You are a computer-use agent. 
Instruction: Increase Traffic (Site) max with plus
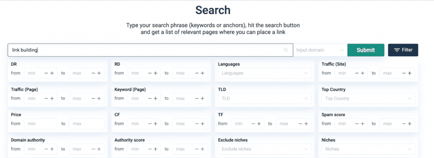409,73
